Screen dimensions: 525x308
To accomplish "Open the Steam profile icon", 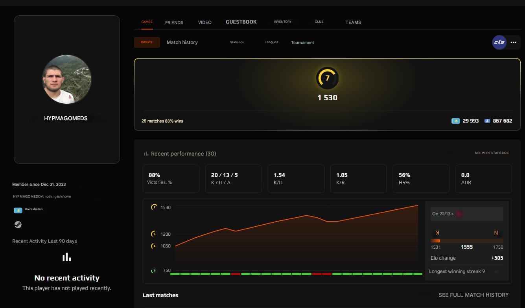I will [x=18, y=224].
